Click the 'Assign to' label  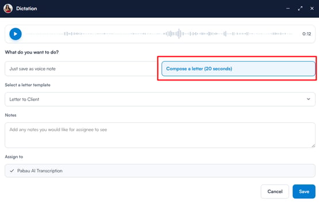(14, 157)
